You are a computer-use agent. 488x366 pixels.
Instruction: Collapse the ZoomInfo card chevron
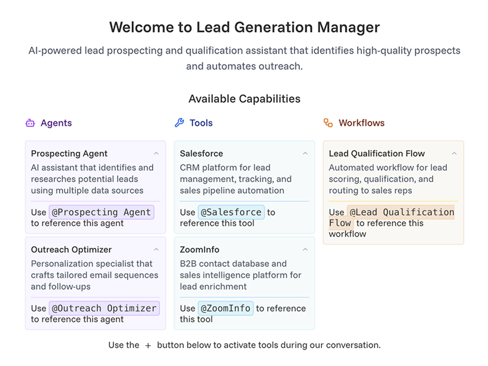point(305,250)
